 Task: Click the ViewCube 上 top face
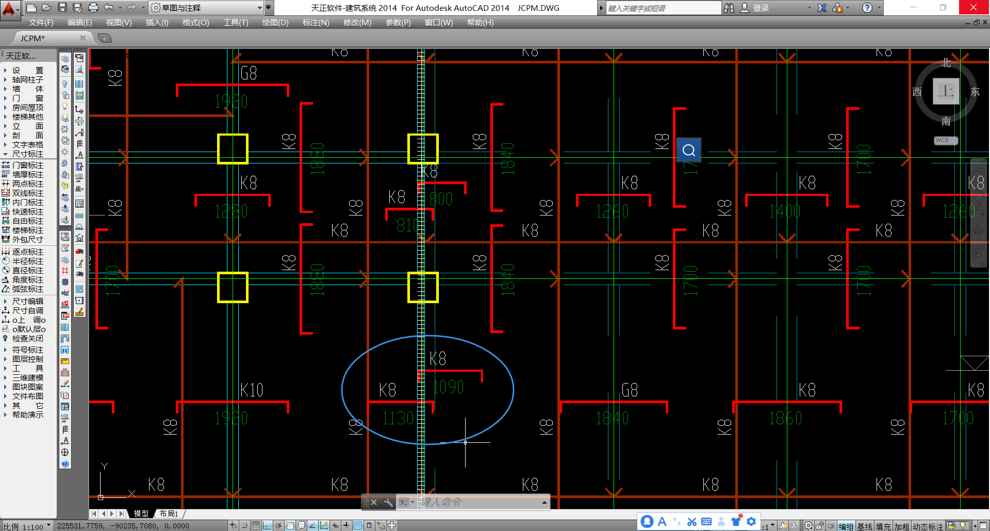(946, 91)
